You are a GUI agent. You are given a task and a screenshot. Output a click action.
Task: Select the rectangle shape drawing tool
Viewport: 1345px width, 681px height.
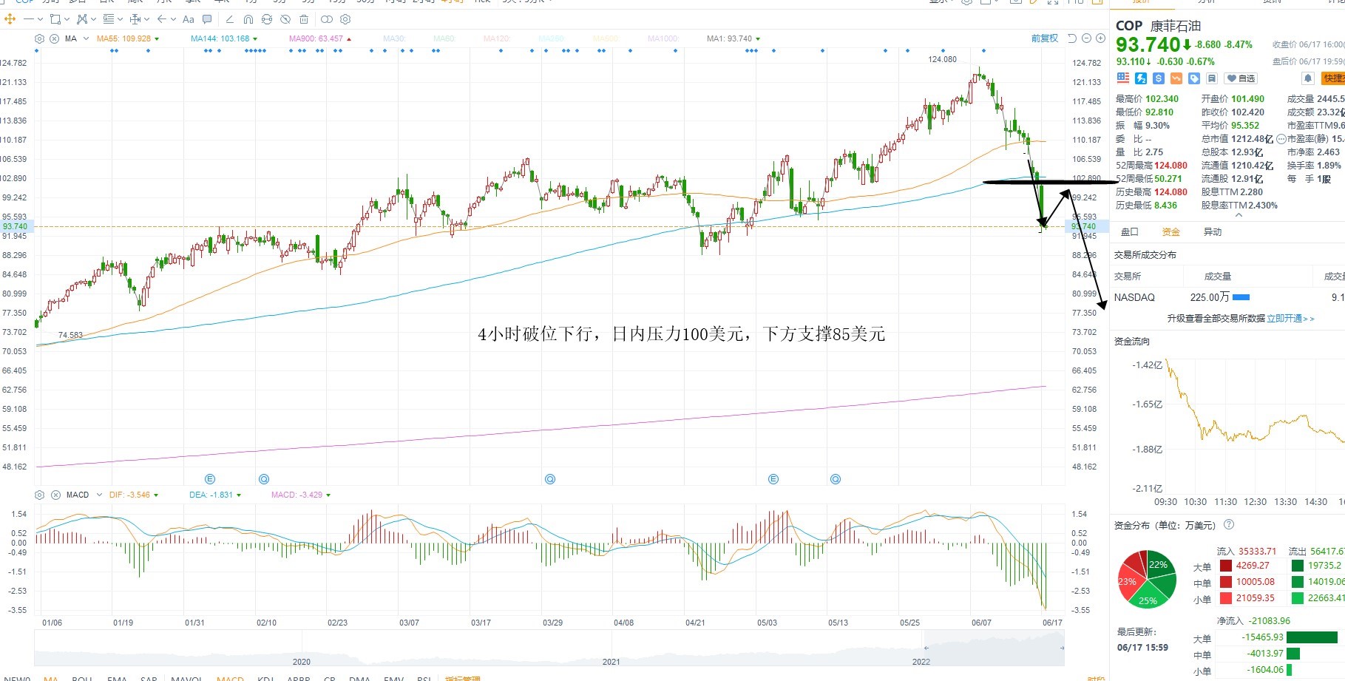[x=55, y=19]
